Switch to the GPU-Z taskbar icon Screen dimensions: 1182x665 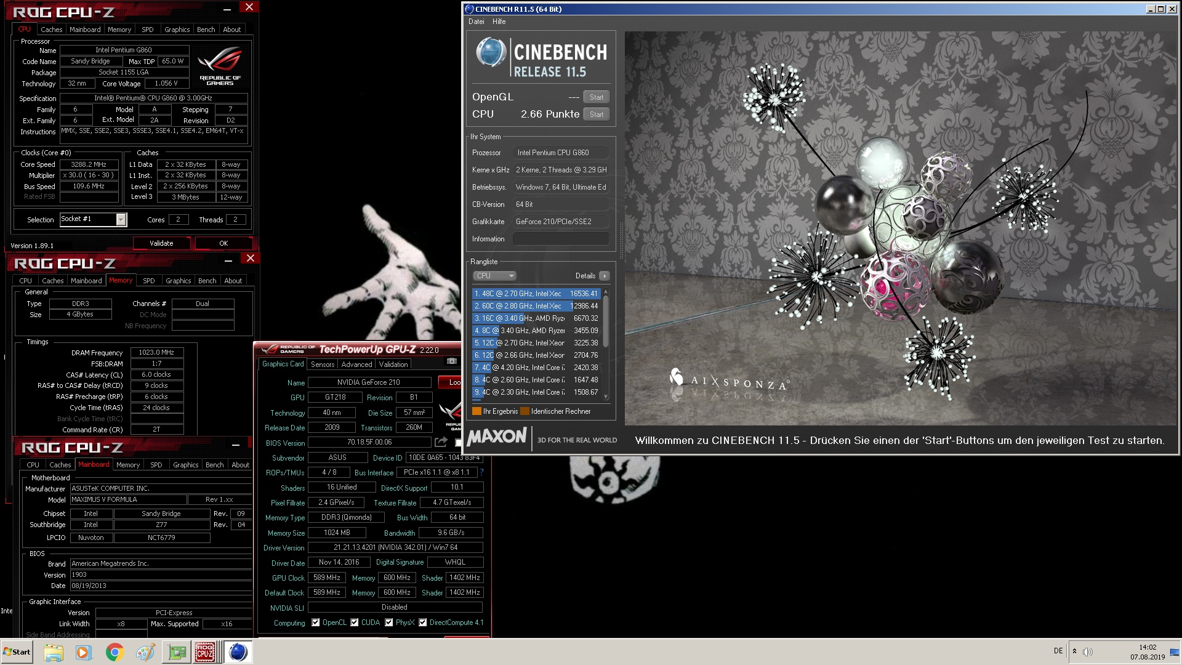[x=177, y=652]
